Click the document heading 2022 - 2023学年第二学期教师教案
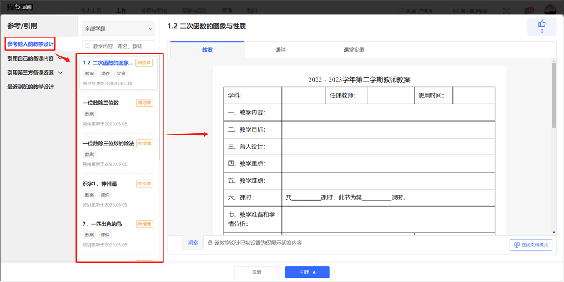Screen dimensions: 564x282 click(359, 80)
